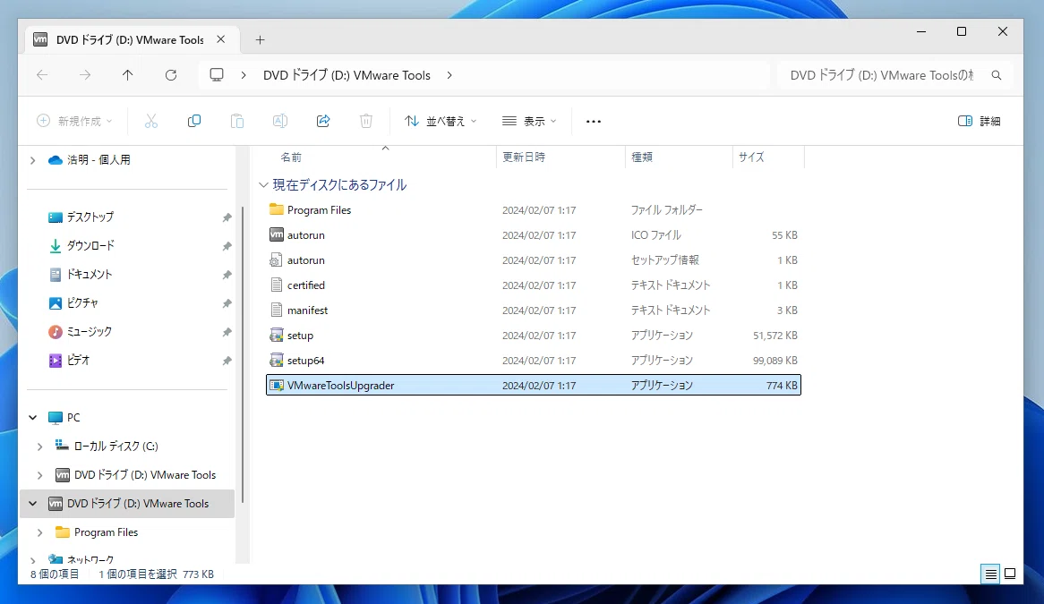Image resolution: width=1044 pixels, height=604 pixels.
Task: Click the setup64 application icon
Action: coord(277,360)
